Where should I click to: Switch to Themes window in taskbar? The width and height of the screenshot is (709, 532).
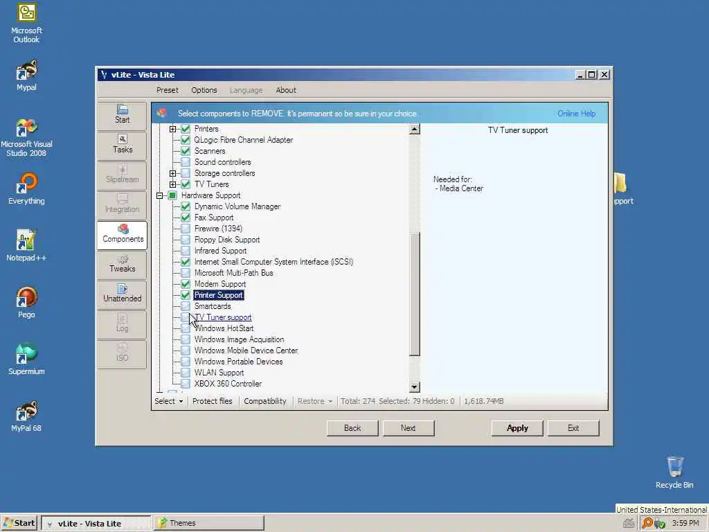209,524
